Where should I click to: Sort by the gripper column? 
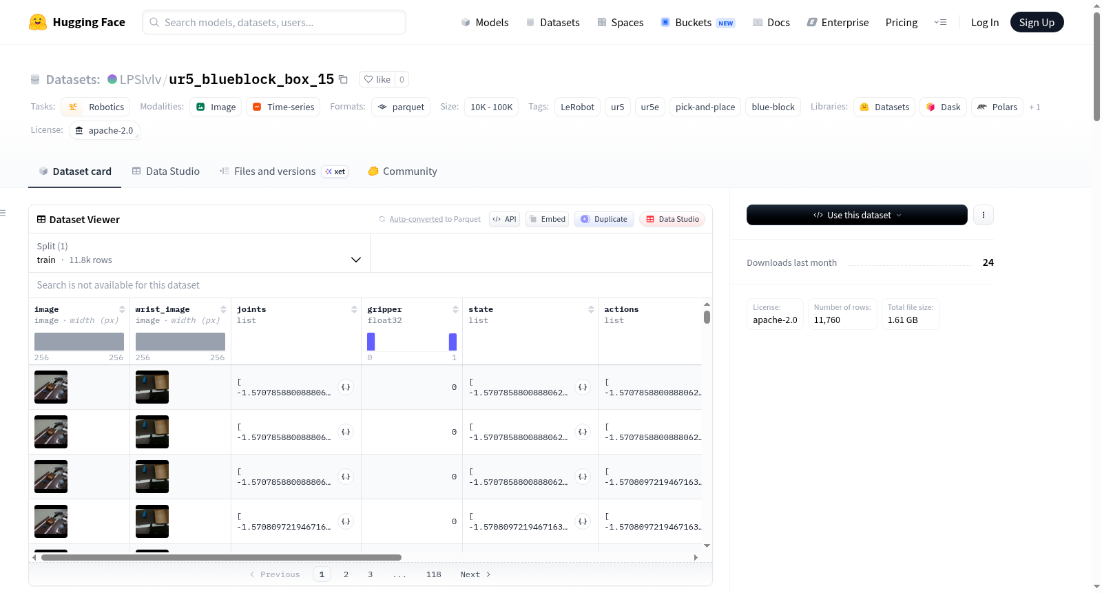(x=455, y=309)
